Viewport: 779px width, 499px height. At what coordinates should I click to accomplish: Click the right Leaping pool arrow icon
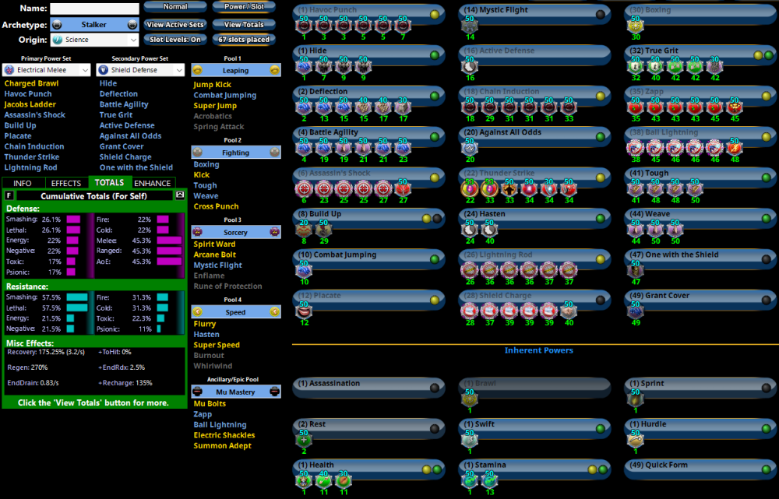click(274, 70)
